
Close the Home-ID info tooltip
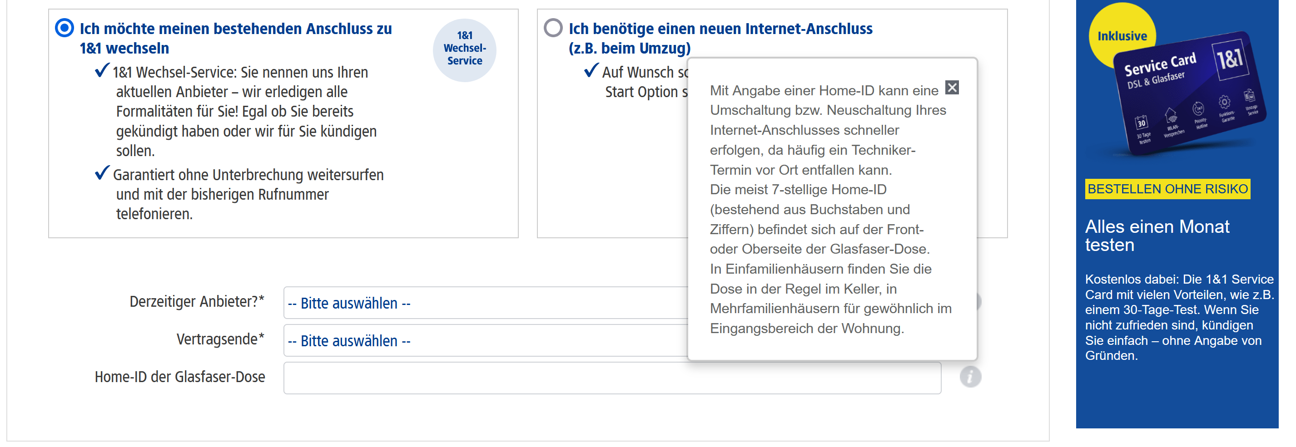[x=952, y=88]
